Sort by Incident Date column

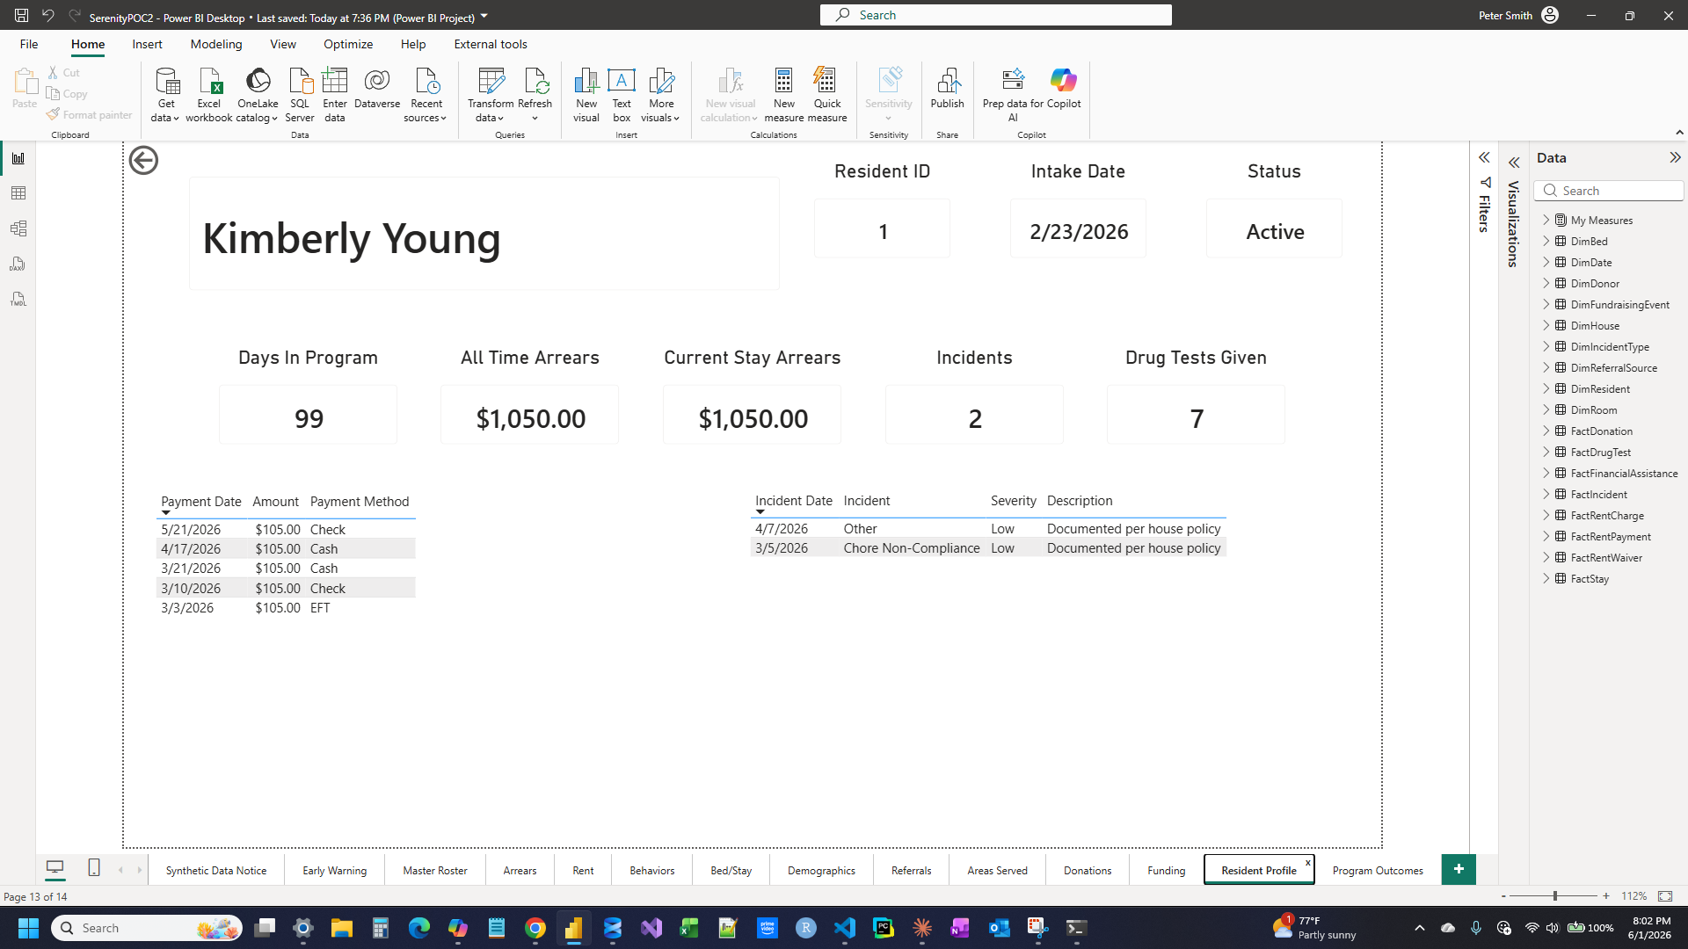[793, 501]
